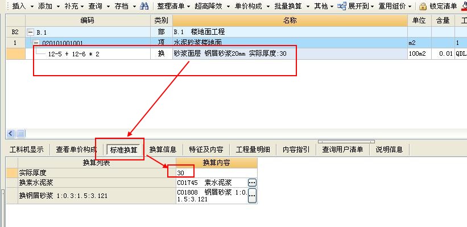Click the C01745 素水泥浆 cell
Image resolution: width=467 pixels, height=227 pixels.
tap(212, 182)
